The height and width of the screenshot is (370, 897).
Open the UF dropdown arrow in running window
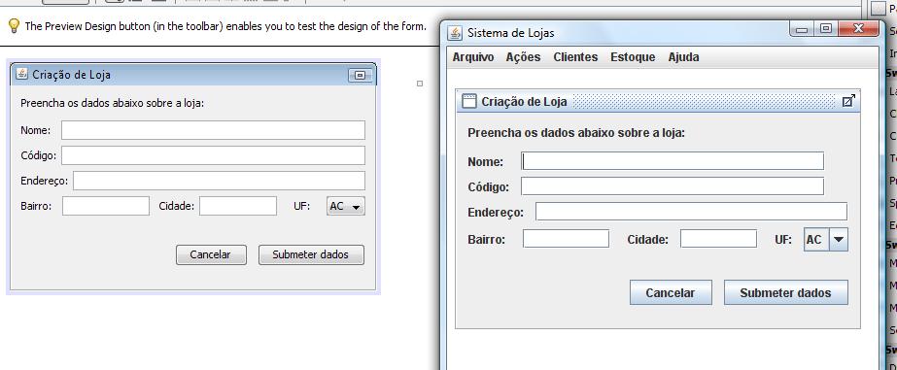click(839, 240)
